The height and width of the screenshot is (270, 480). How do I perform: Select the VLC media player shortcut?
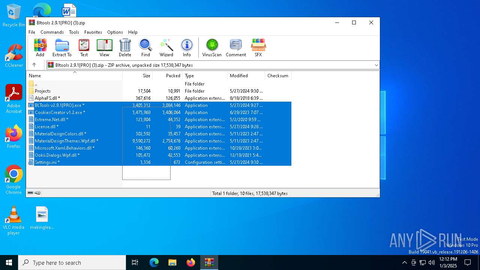[14, 220]
